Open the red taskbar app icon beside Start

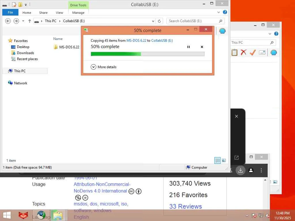23,215
